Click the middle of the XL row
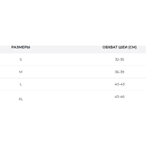This screenshot has height=146, width=146. (x=73, y=98)
